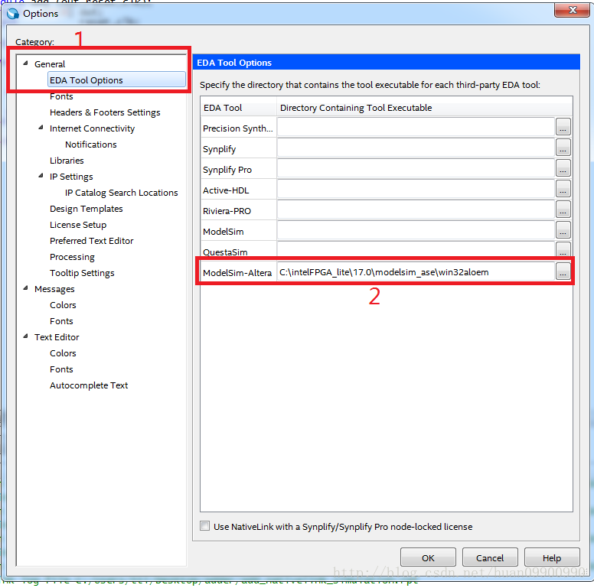The height and width of the screenshot is (588, 594).
Task: Open Processing category
Action: click(x=72, y=257)
